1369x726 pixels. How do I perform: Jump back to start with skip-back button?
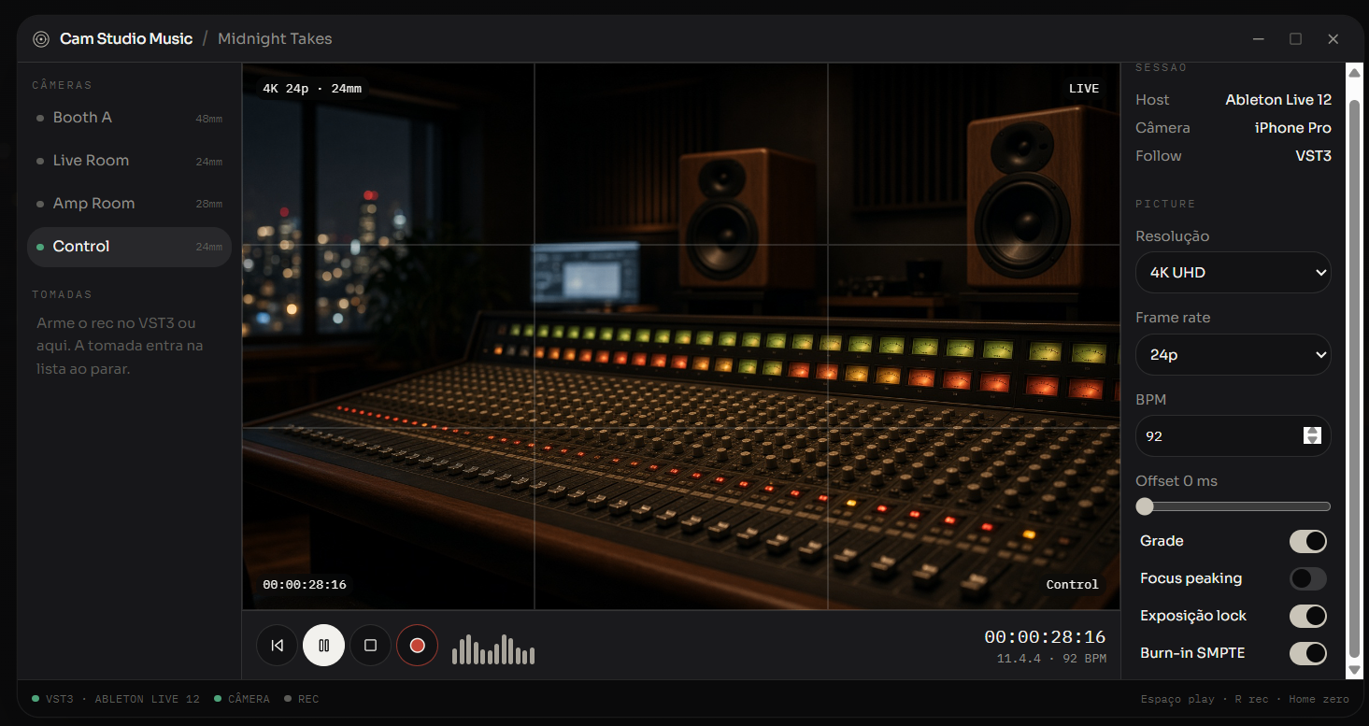(x=277, y=645)
